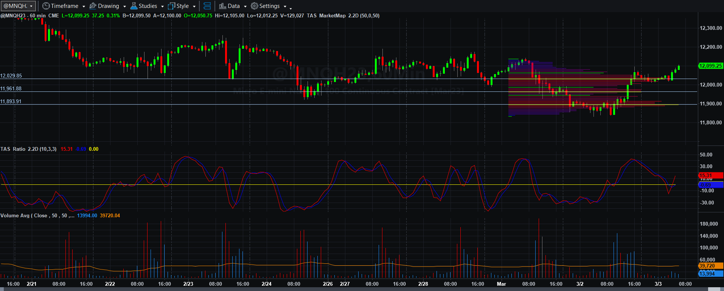Image resolution: width=724 pixels, height=291 pixels.
Task: Open the Settings menu label
Action: (270, 6)
